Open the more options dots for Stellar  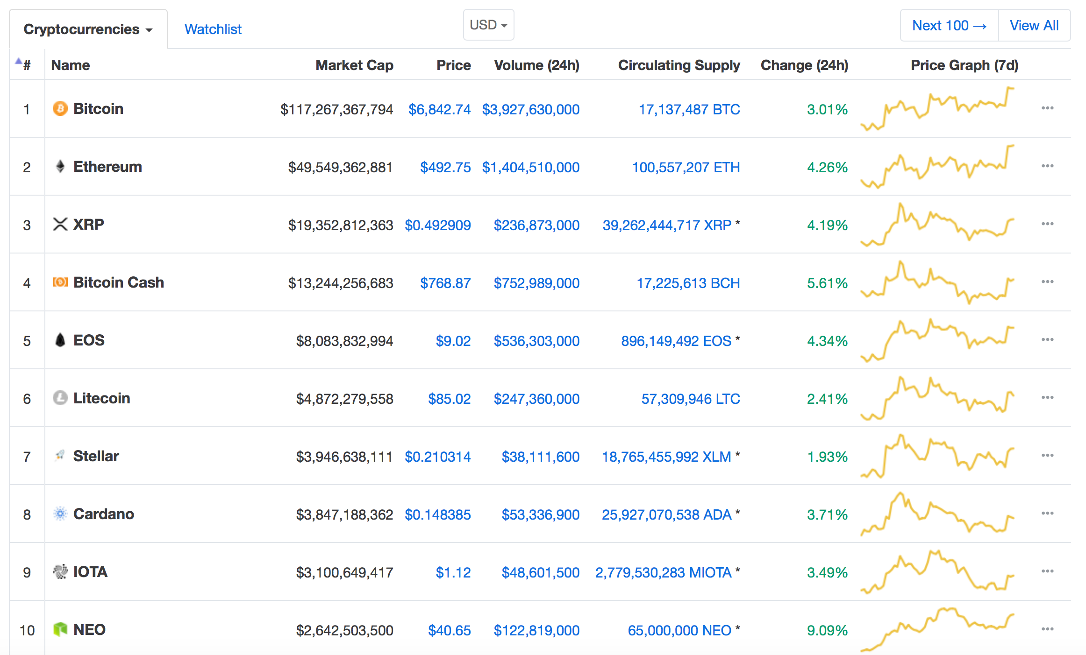tap(1047, 455)
